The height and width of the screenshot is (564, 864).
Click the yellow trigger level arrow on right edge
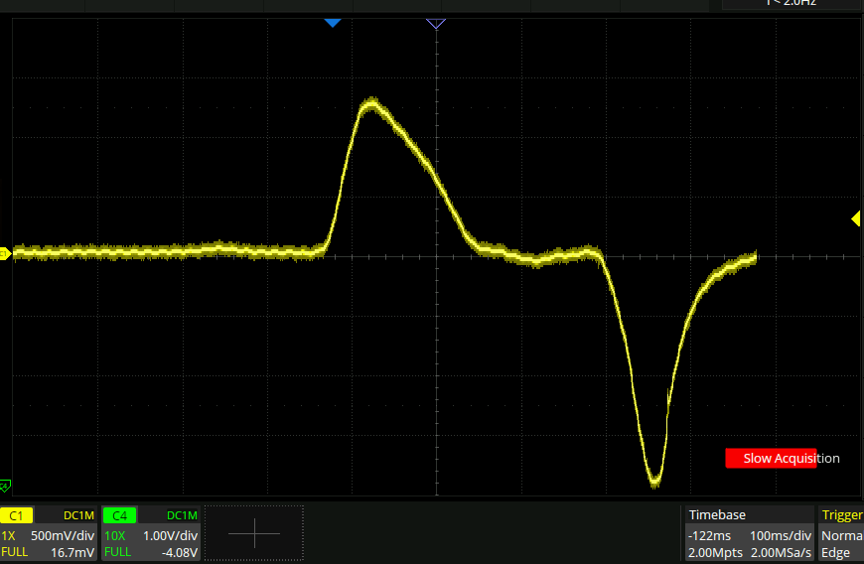point(856,219)
